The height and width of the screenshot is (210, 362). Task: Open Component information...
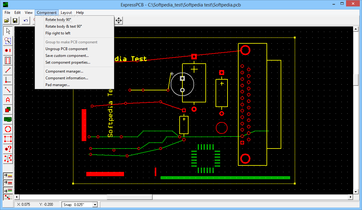pos(75,78)
